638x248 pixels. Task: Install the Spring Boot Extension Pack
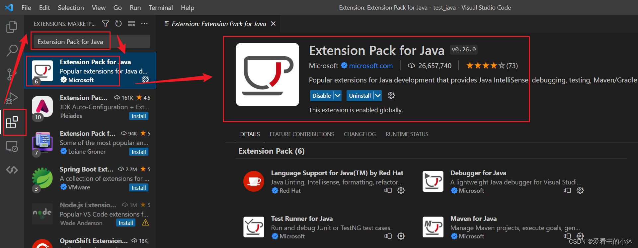pos(138,188)
